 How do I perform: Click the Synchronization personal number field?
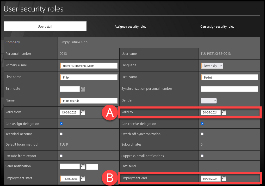click(x=229, y=89)
